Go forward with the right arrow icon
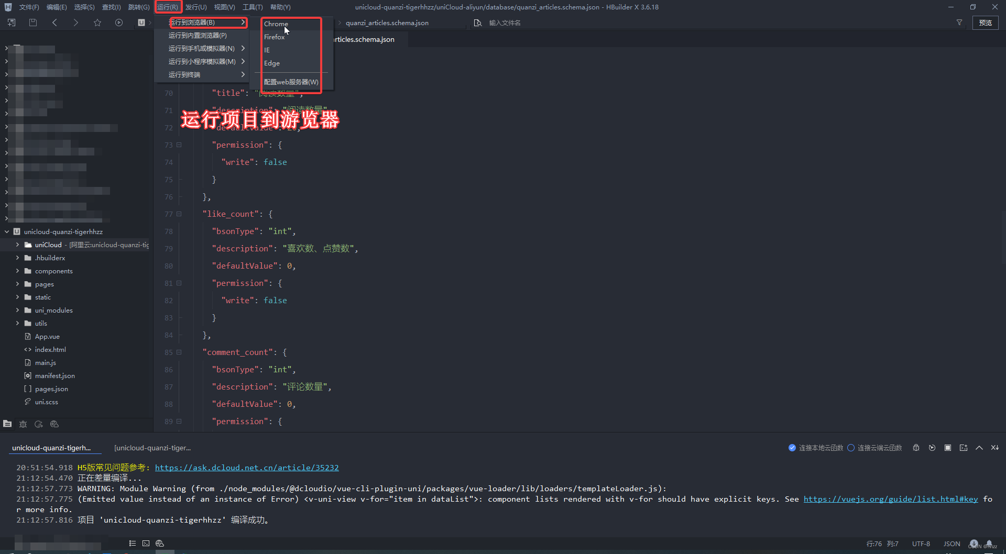 pos(75,23)
